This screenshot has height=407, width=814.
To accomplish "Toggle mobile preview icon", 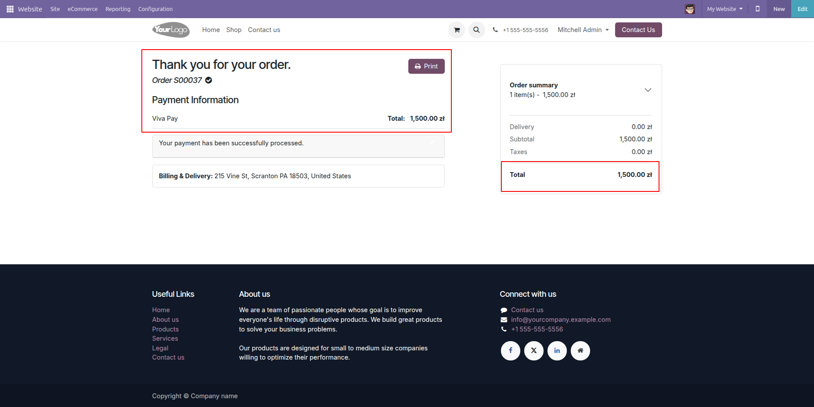I will (757, 9).
